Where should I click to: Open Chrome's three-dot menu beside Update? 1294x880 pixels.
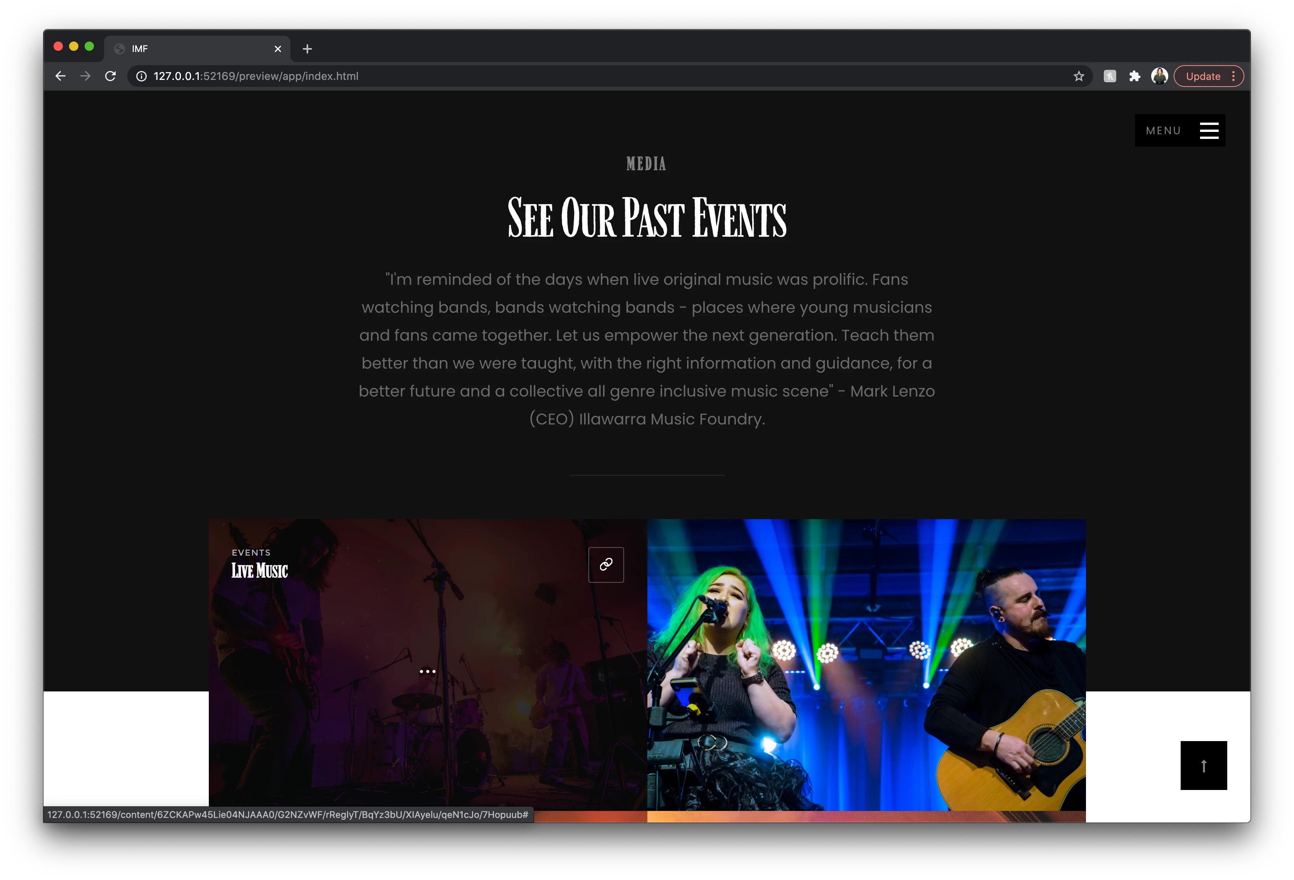tap(1233, 76)
